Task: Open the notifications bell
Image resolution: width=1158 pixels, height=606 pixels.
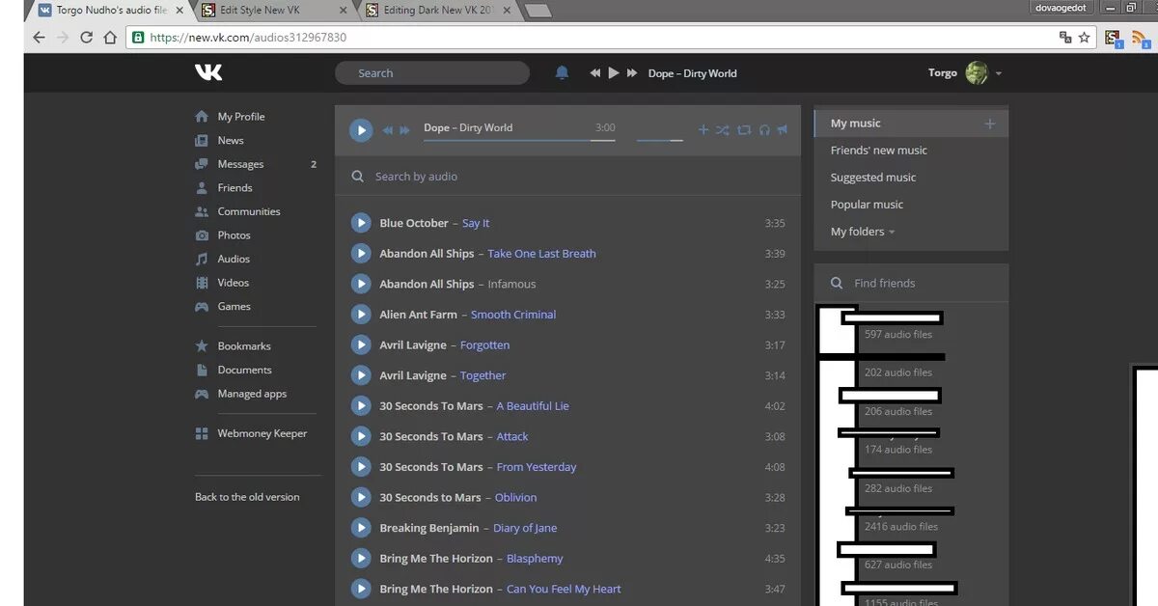Action: (x=562, y=72)
